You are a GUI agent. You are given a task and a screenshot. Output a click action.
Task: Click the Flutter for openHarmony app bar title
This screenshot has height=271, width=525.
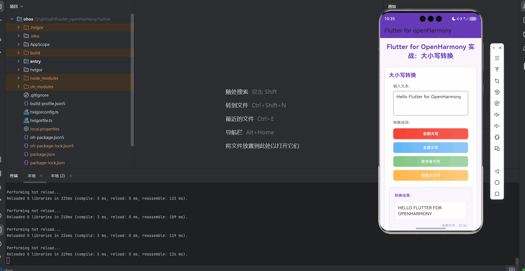[418, 30]
